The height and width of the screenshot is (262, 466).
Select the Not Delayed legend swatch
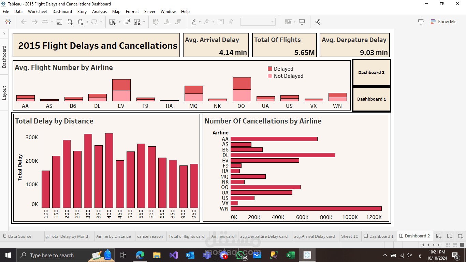(270, 76)
